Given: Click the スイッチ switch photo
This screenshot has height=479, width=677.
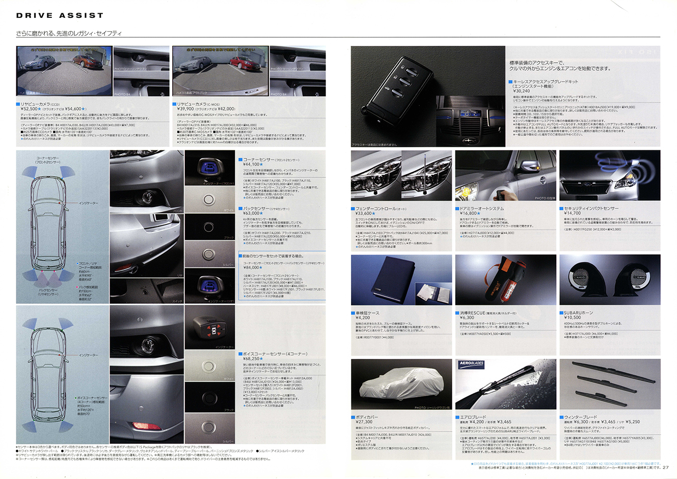Looking at the screenshot, I should point(147,291).
